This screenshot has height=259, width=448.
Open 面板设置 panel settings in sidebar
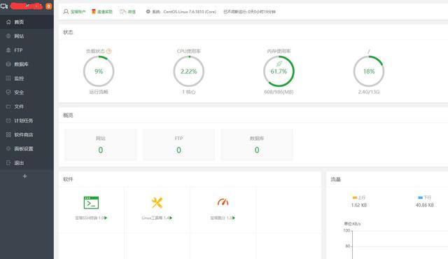[27, 148]
